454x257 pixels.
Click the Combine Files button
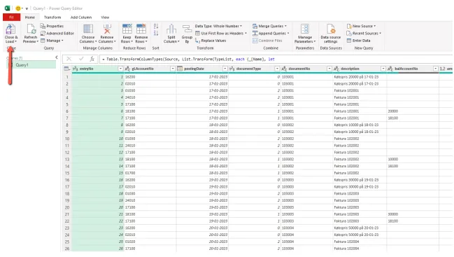pyautogui.click(x=267, y=41)
